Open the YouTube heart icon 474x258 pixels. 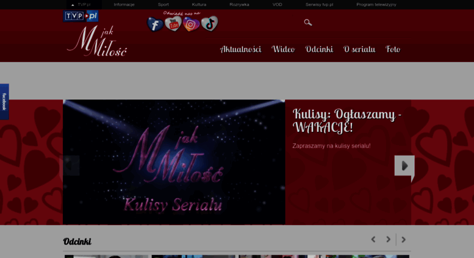[173, 24]
